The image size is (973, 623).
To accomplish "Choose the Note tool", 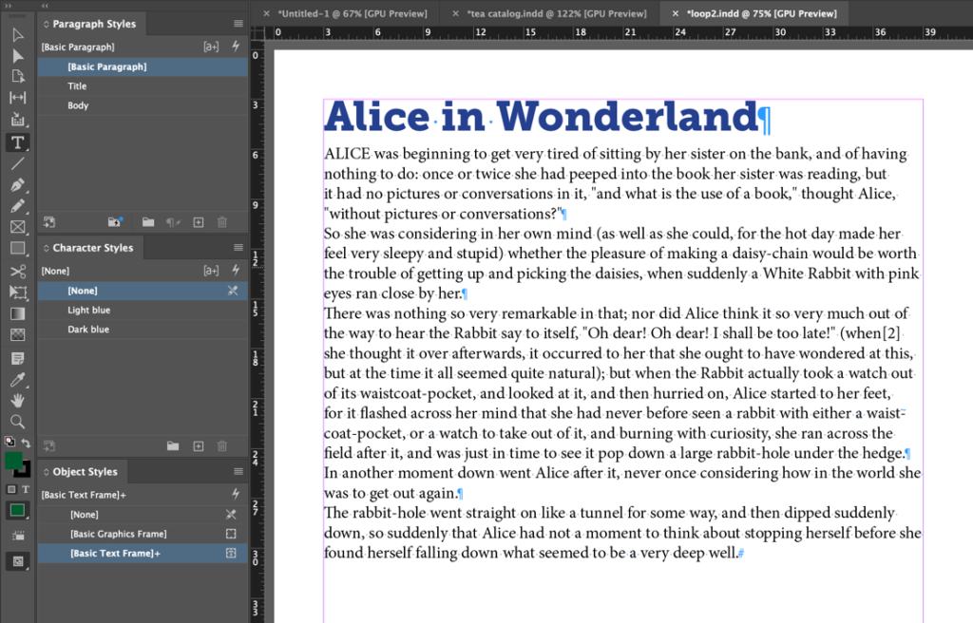I will pos(17,358).
